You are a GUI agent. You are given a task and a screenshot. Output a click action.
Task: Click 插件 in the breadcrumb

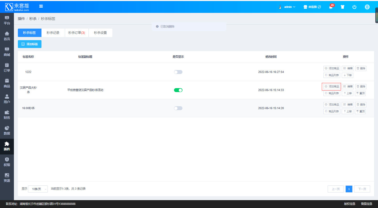(x=21, y=19)
